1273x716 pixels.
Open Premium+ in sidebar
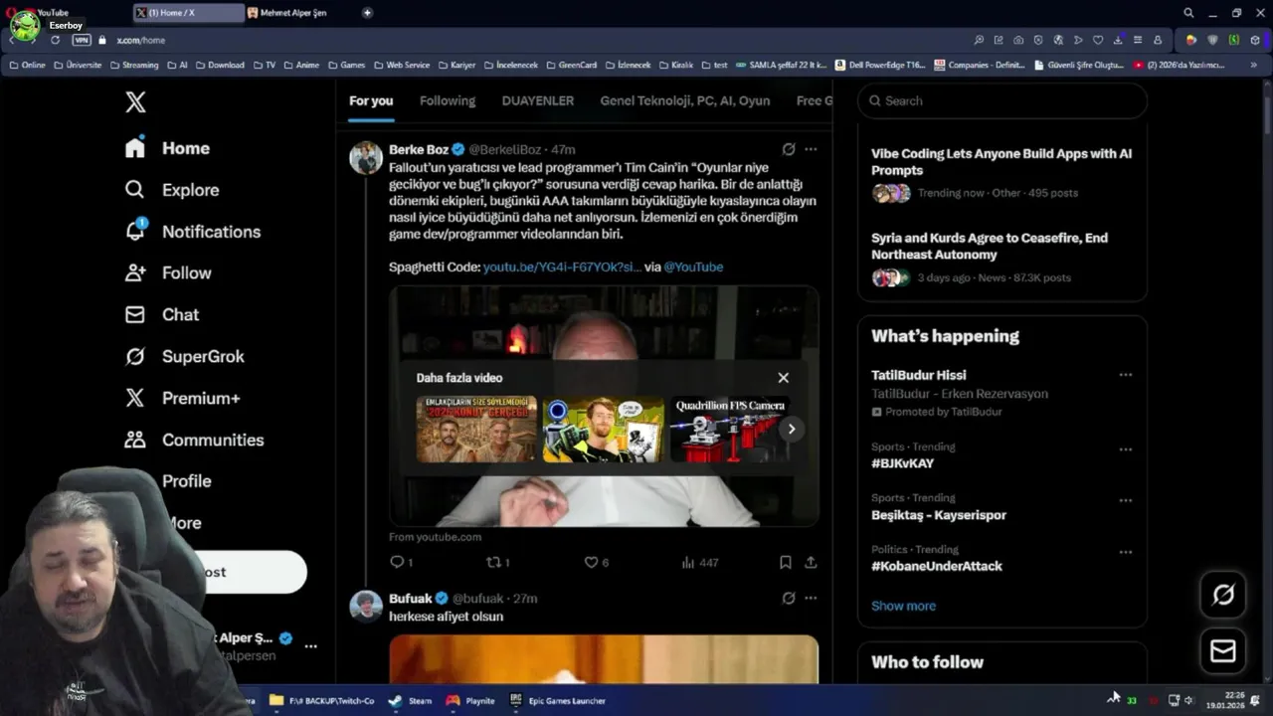coord(182,398)
